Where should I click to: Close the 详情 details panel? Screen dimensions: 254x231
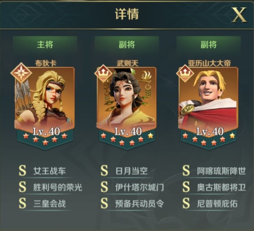(239, 15)
